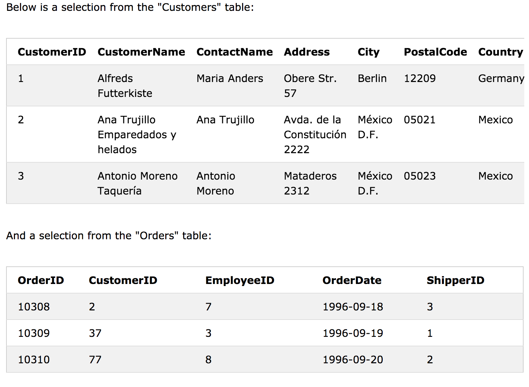The image size is (529, 387).
Task: Click the ShipperID column header
Action: (456, 280)
